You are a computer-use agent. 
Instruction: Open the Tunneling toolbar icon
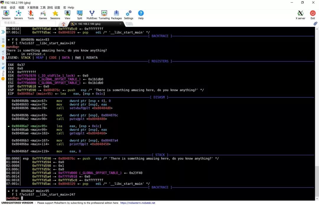click(x=104, y=15)
